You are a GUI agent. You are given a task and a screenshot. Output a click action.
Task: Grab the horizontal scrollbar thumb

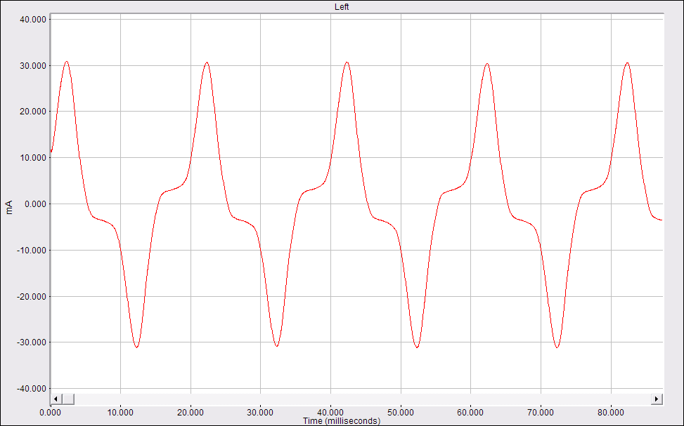click(68, 399)
